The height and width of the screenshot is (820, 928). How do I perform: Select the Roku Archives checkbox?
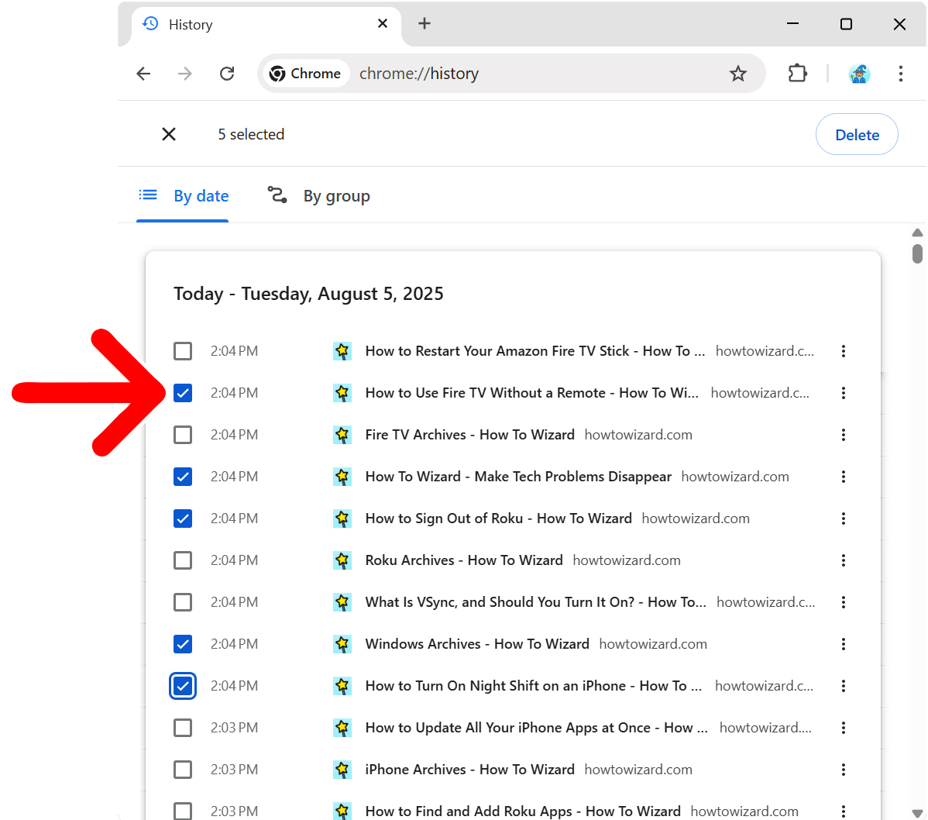(183, 560)
